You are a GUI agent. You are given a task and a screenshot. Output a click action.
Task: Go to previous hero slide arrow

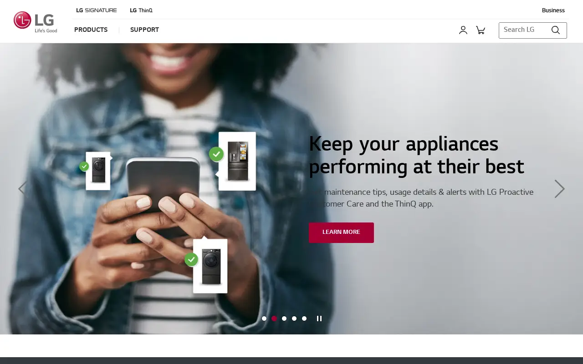[x=22, y=188]
